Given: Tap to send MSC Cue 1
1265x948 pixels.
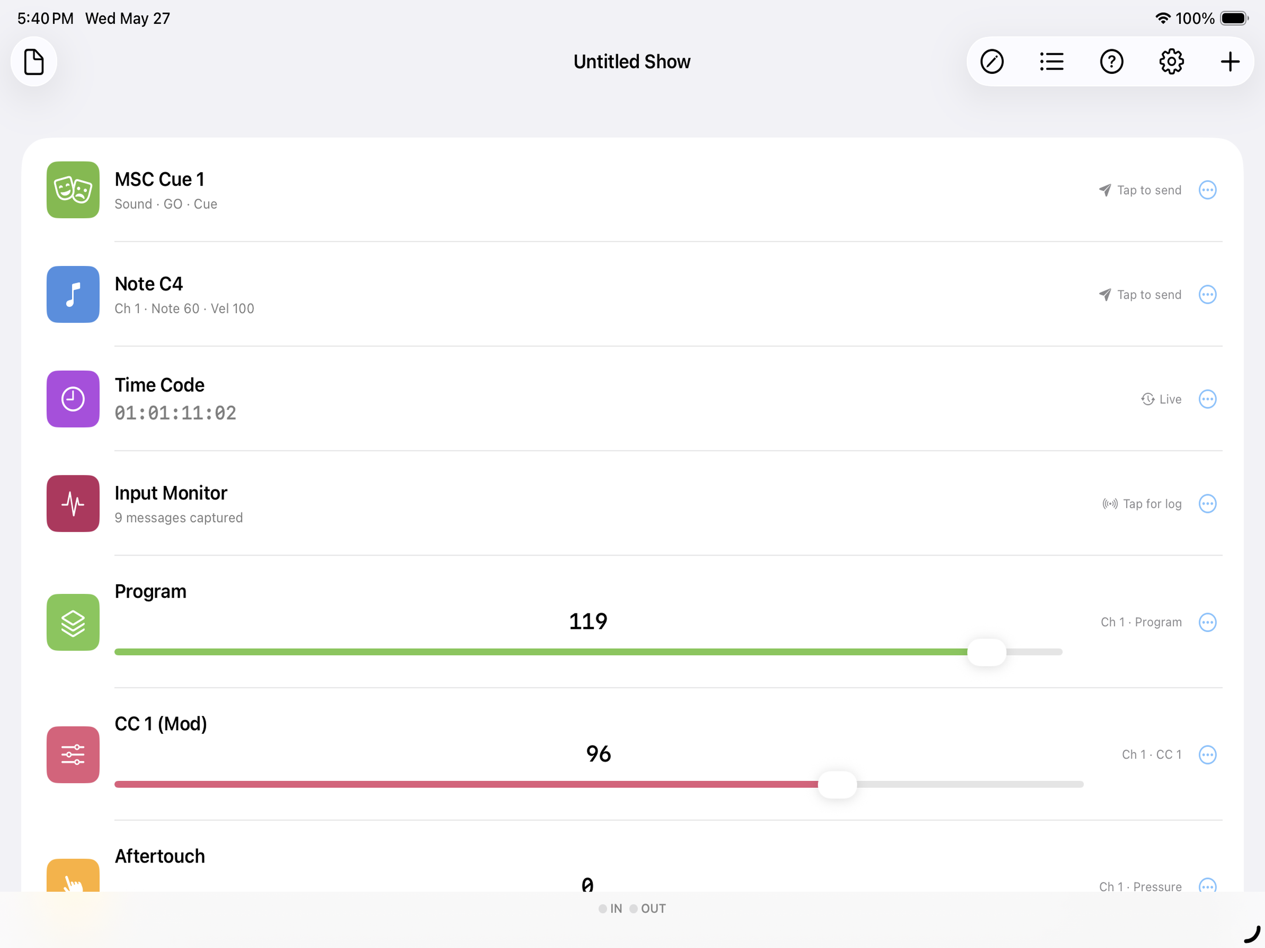Looking at the screenshot, I should point(1140,190).
